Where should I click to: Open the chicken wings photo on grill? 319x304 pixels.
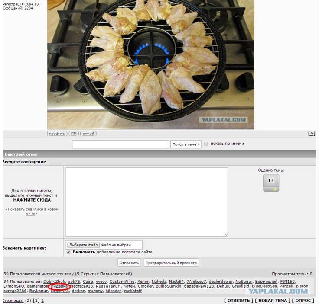(x=150, y=64)
